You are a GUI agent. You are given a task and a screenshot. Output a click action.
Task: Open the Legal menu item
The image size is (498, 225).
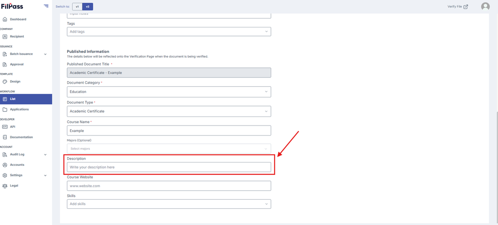pos(14,186)
